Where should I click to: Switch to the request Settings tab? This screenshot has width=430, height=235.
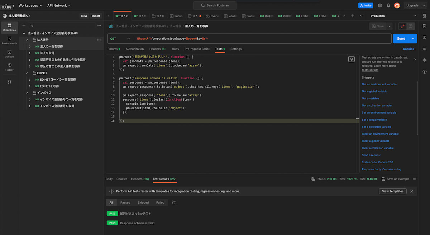(x=236, y=49)
